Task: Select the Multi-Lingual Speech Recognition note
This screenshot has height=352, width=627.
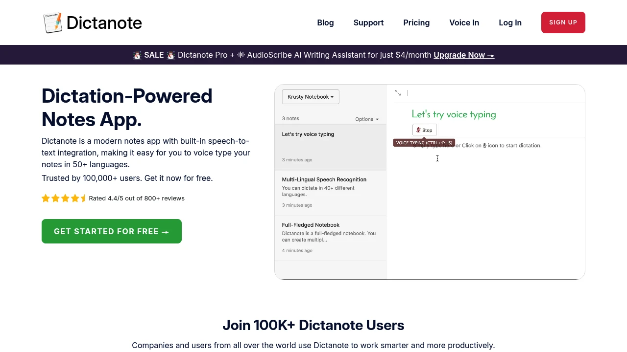Action: pyautogui.click(x=330, y=193)
